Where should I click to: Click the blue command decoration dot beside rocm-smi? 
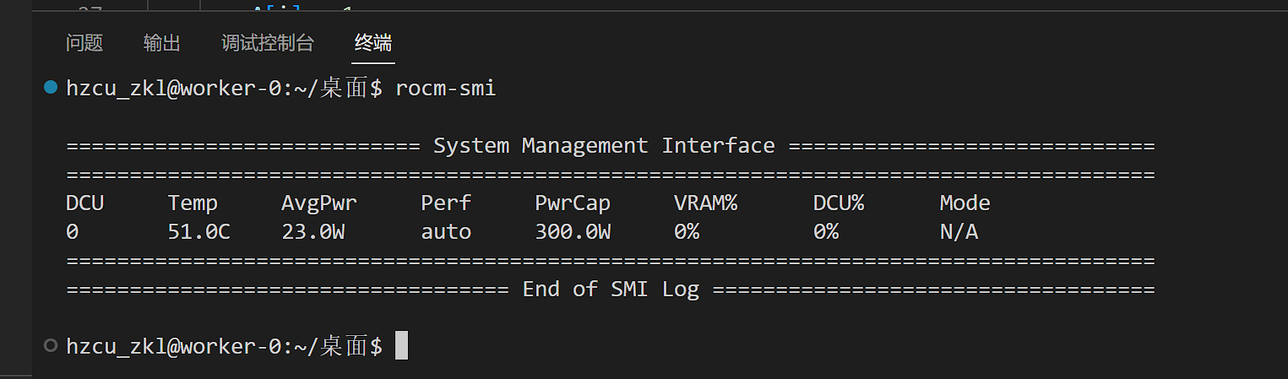[51, 87]
